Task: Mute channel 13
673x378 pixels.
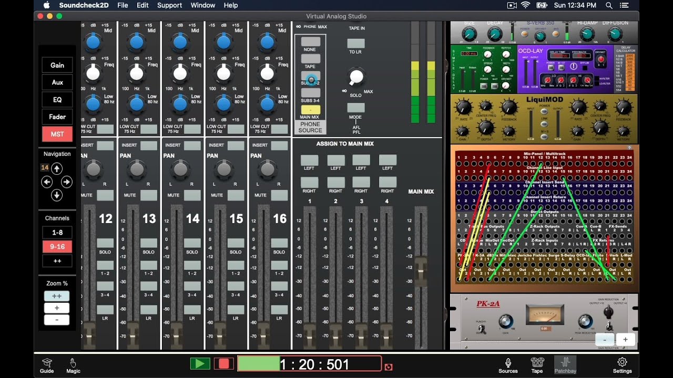Action: [x=149, y=195]
